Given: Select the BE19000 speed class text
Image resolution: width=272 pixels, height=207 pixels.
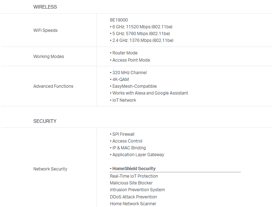Looking at the screenshot, I should (119, 20).
